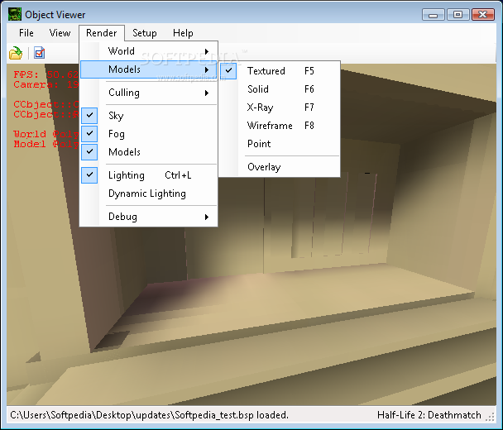This screenshot has width=503, height=430.
Task: Maximize the Object Viewer window
Action: click(457, 15)
